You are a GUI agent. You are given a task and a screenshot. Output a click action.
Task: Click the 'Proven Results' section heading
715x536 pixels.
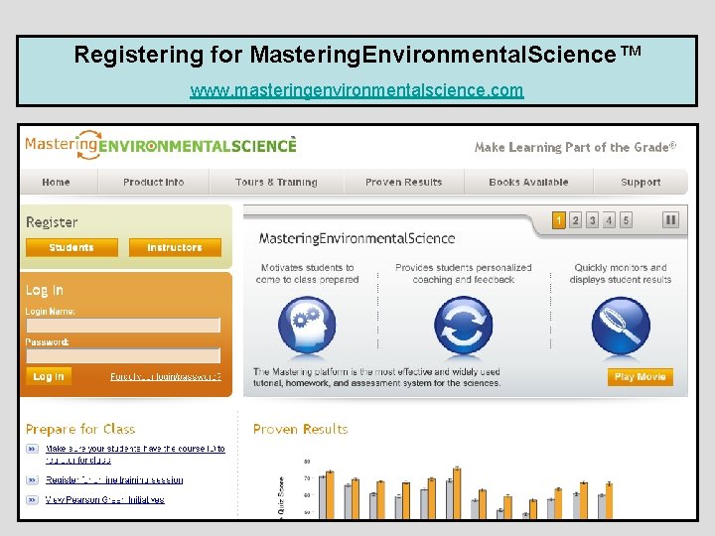[301, 429]
